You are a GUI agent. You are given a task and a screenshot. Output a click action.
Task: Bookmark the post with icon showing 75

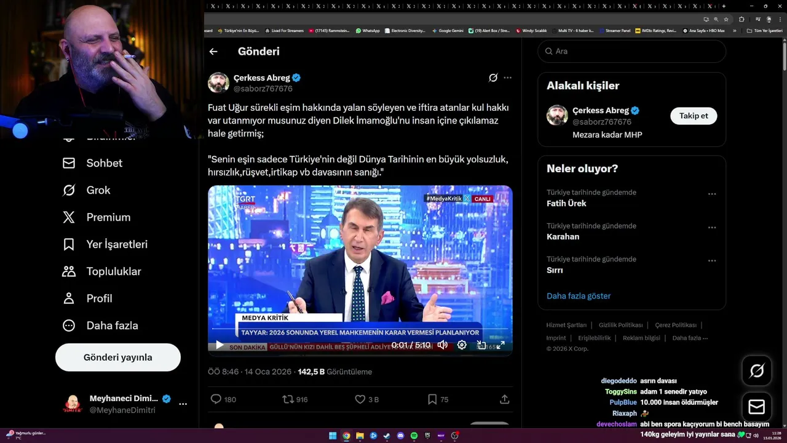(432, 399)
